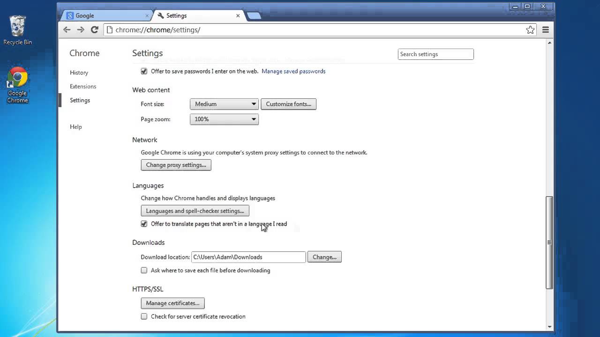Viewport: 600px width, 337px height.
Task: Disable Offer to translate pages checkbox
Action: [x=144, y=224]
